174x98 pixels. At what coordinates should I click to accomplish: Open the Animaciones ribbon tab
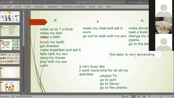[x=52, y=7]
